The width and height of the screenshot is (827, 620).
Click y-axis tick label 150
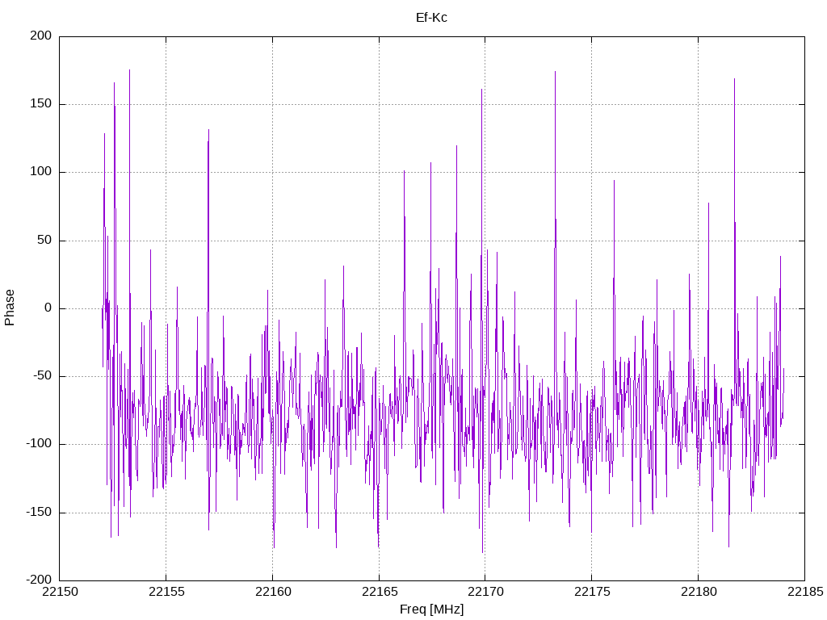pyautogui.click(x=41, y=103)
